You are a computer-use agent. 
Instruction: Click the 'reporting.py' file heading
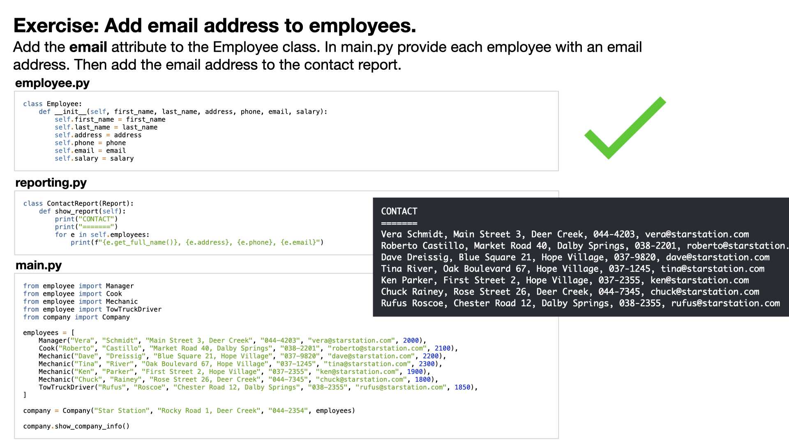51,183
